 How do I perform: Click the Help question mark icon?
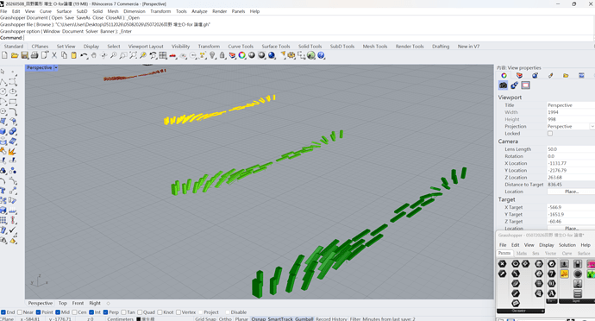tap(321, 55)
